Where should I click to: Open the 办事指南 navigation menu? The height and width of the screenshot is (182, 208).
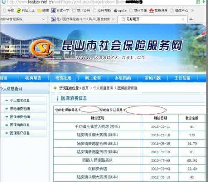point(123,78)
